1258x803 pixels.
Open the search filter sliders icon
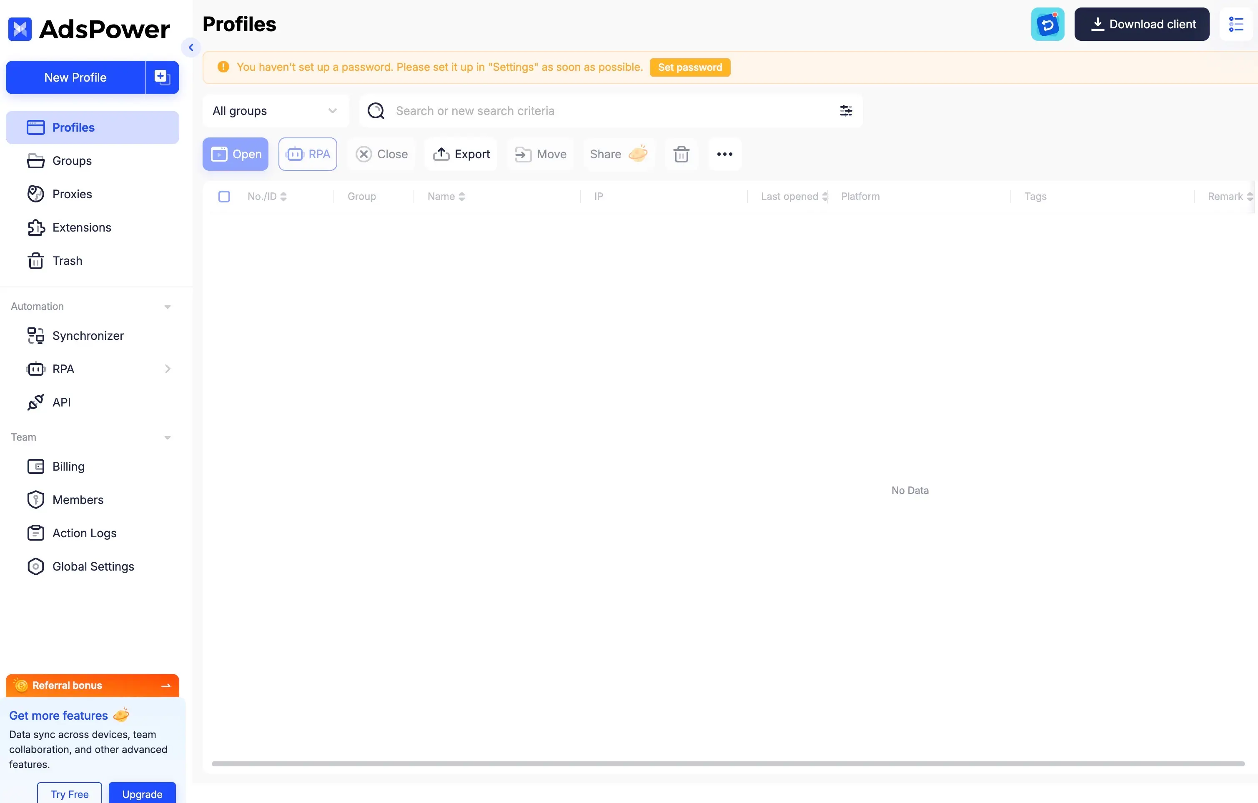[x=846, y=111]
